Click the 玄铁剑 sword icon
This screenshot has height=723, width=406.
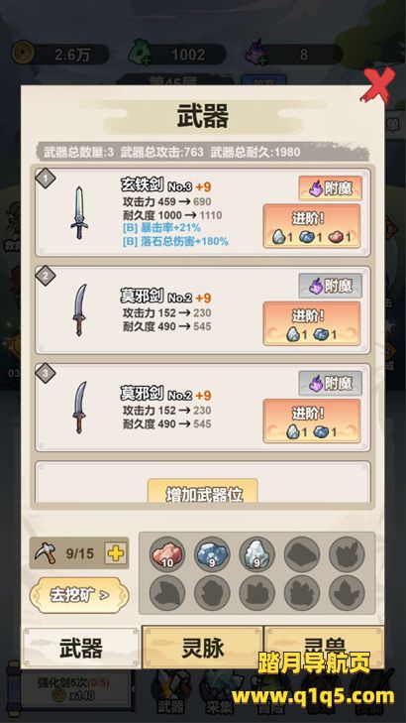point(79,212)
